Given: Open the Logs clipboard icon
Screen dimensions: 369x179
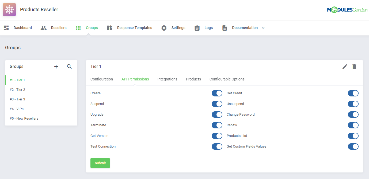Looking at the screenshot, I should click(197, 28).
